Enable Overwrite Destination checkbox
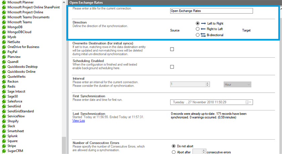 (172, 49)
